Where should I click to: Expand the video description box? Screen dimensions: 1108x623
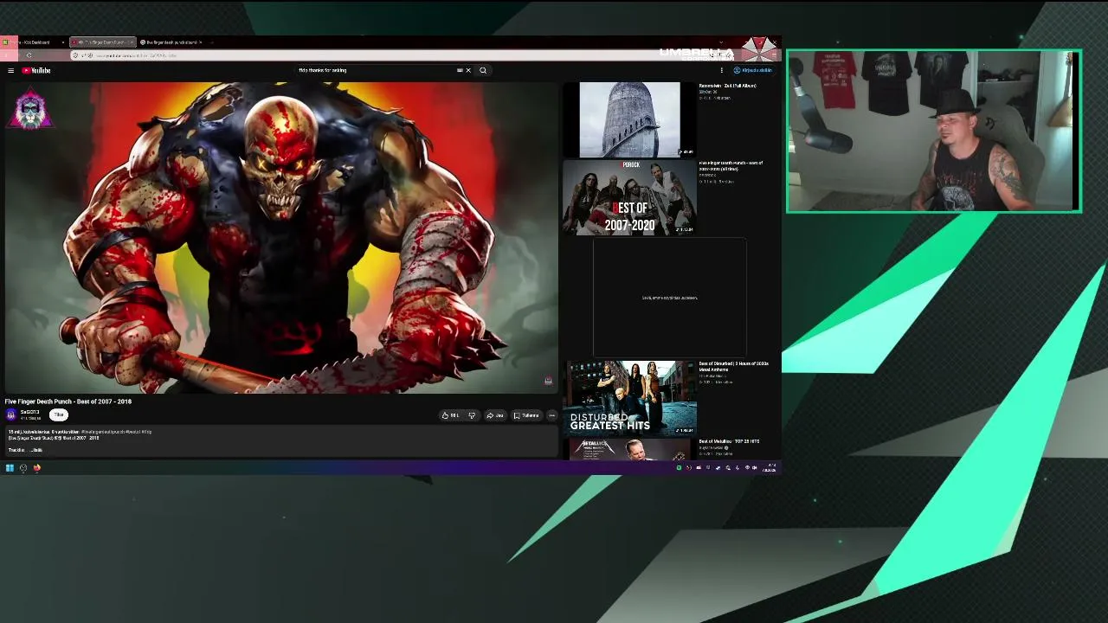click(x=281, y=440)
